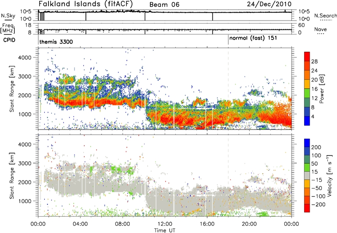Click the "-100" label on Velocity scale

point(318,196)
